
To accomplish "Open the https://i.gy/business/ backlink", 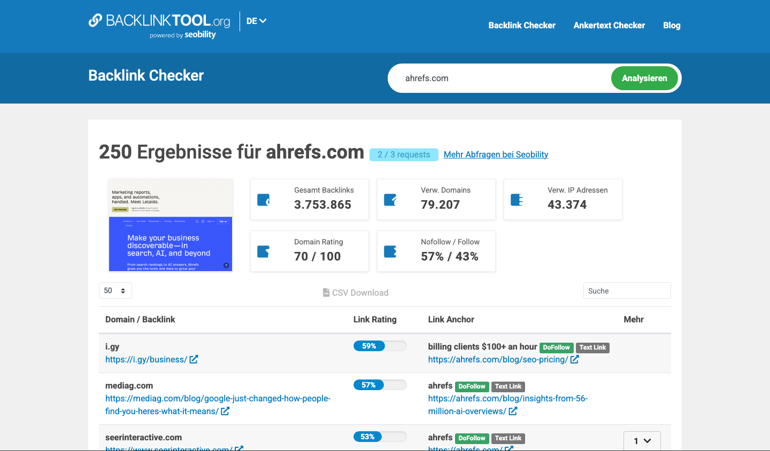I will click(146, 359).
